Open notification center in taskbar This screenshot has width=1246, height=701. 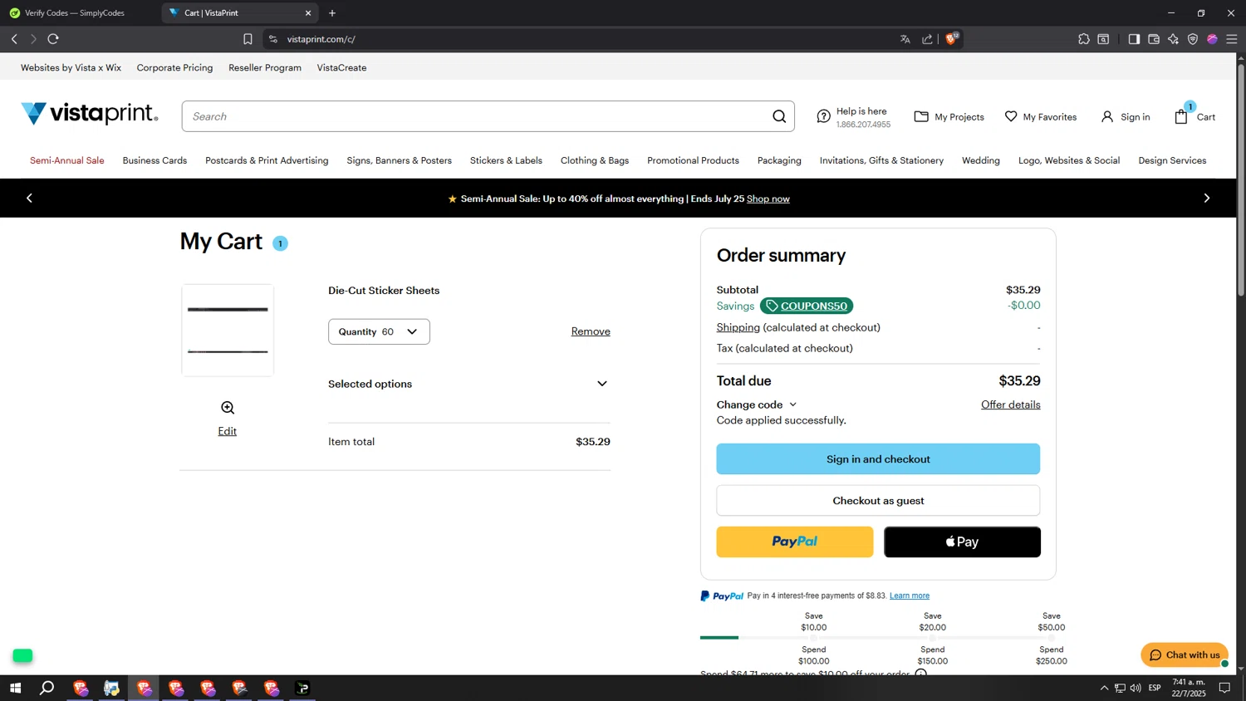point(1224,688)
